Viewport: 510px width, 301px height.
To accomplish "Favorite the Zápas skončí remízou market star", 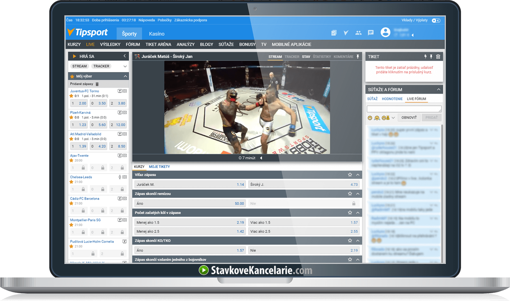I will point(350,194).
